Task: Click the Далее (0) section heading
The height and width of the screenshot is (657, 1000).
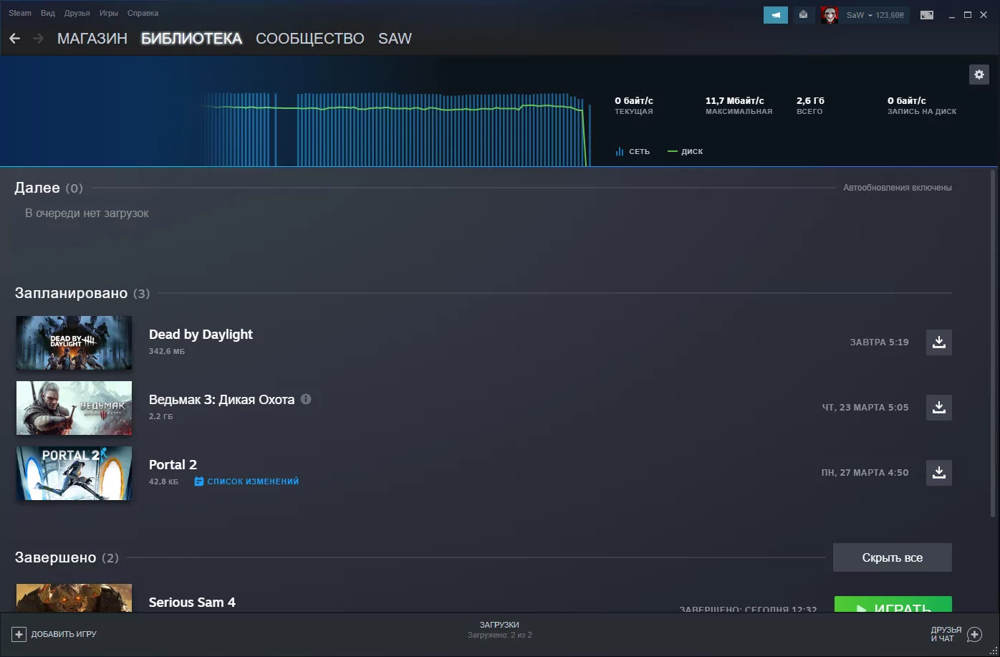Action: pos(49,188)
